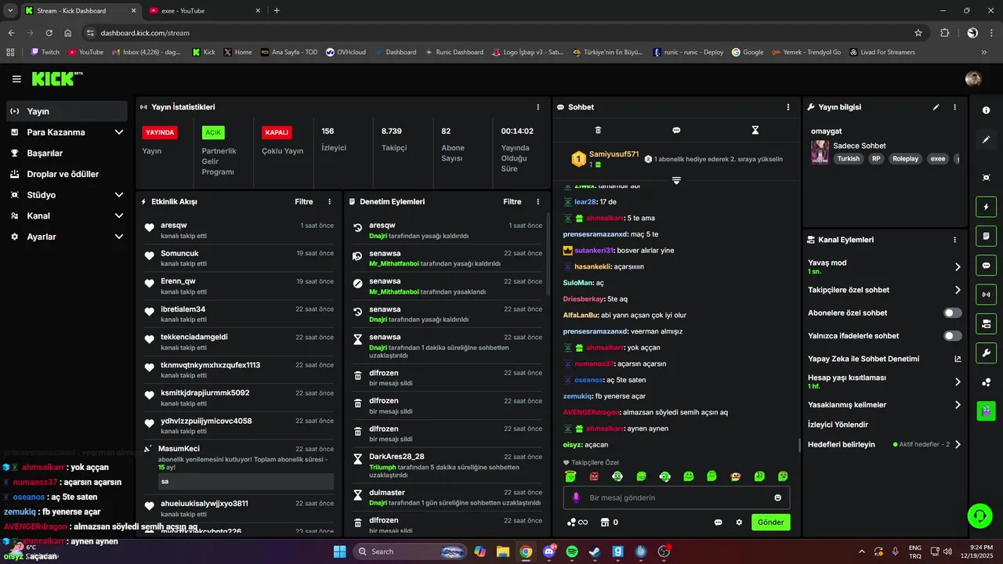Click the browser address bar URL
The image size is (1003, 564).
point(145,33)
